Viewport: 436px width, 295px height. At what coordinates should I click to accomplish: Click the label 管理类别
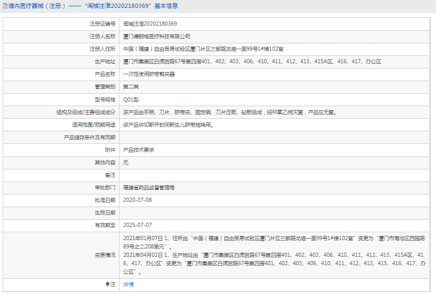[x=105, y=87]
